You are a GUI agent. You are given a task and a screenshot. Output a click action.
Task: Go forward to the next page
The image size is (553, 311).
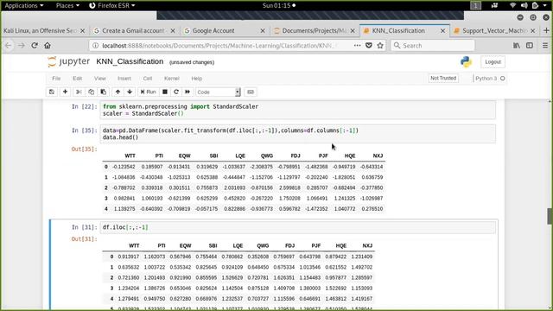tap(21, 46)
